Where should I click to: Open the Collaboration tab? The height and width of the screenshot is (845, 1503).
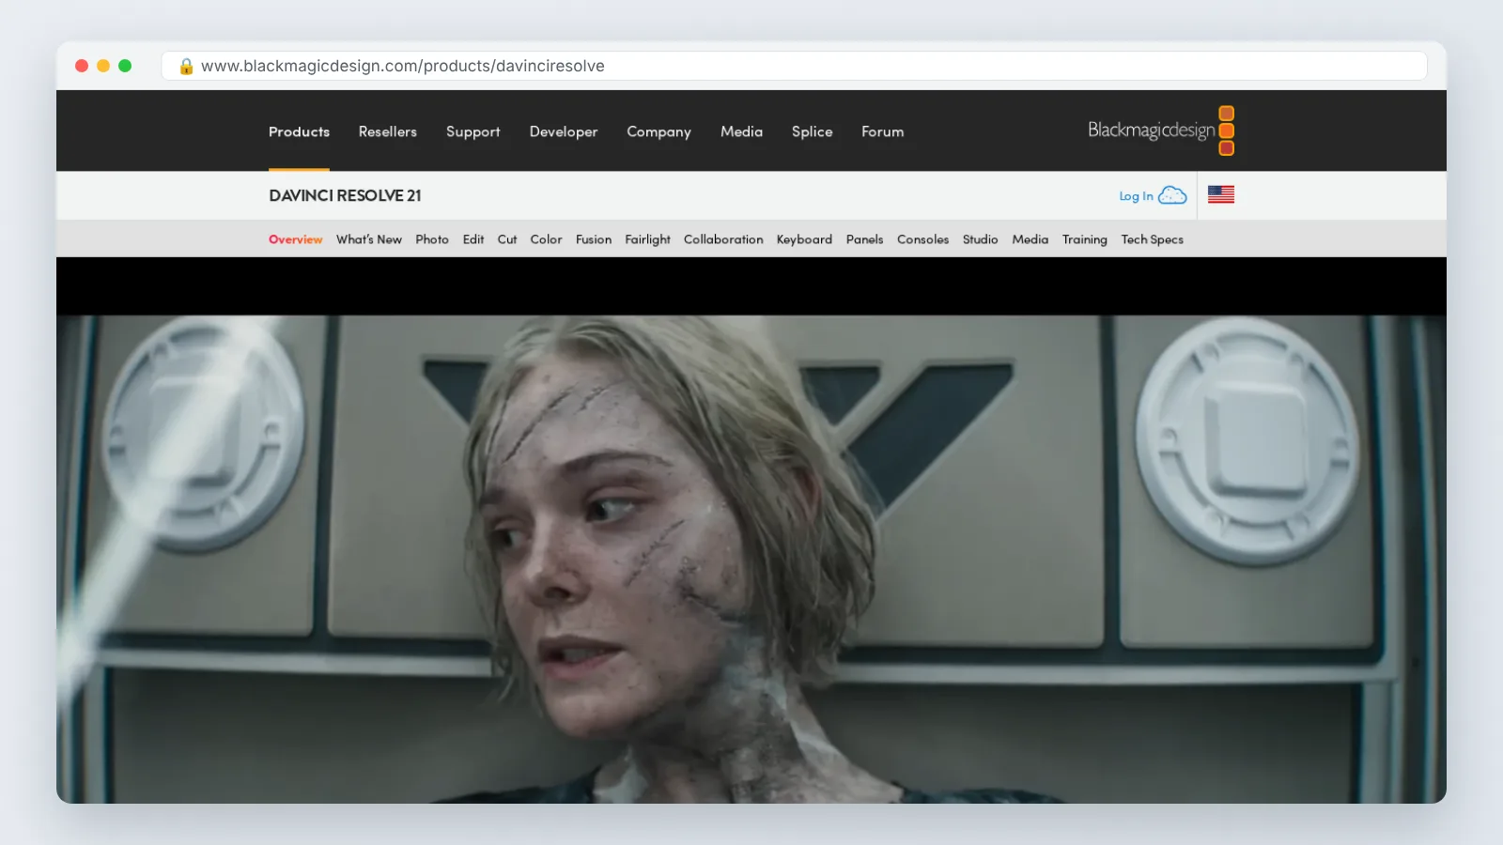tap(723, 239)
